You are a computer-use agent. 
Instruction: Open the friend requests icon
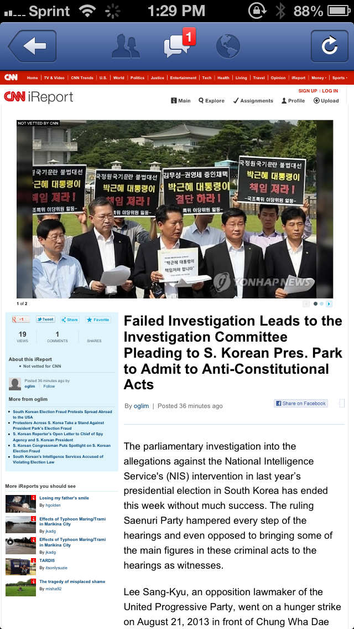pos(126,46)
